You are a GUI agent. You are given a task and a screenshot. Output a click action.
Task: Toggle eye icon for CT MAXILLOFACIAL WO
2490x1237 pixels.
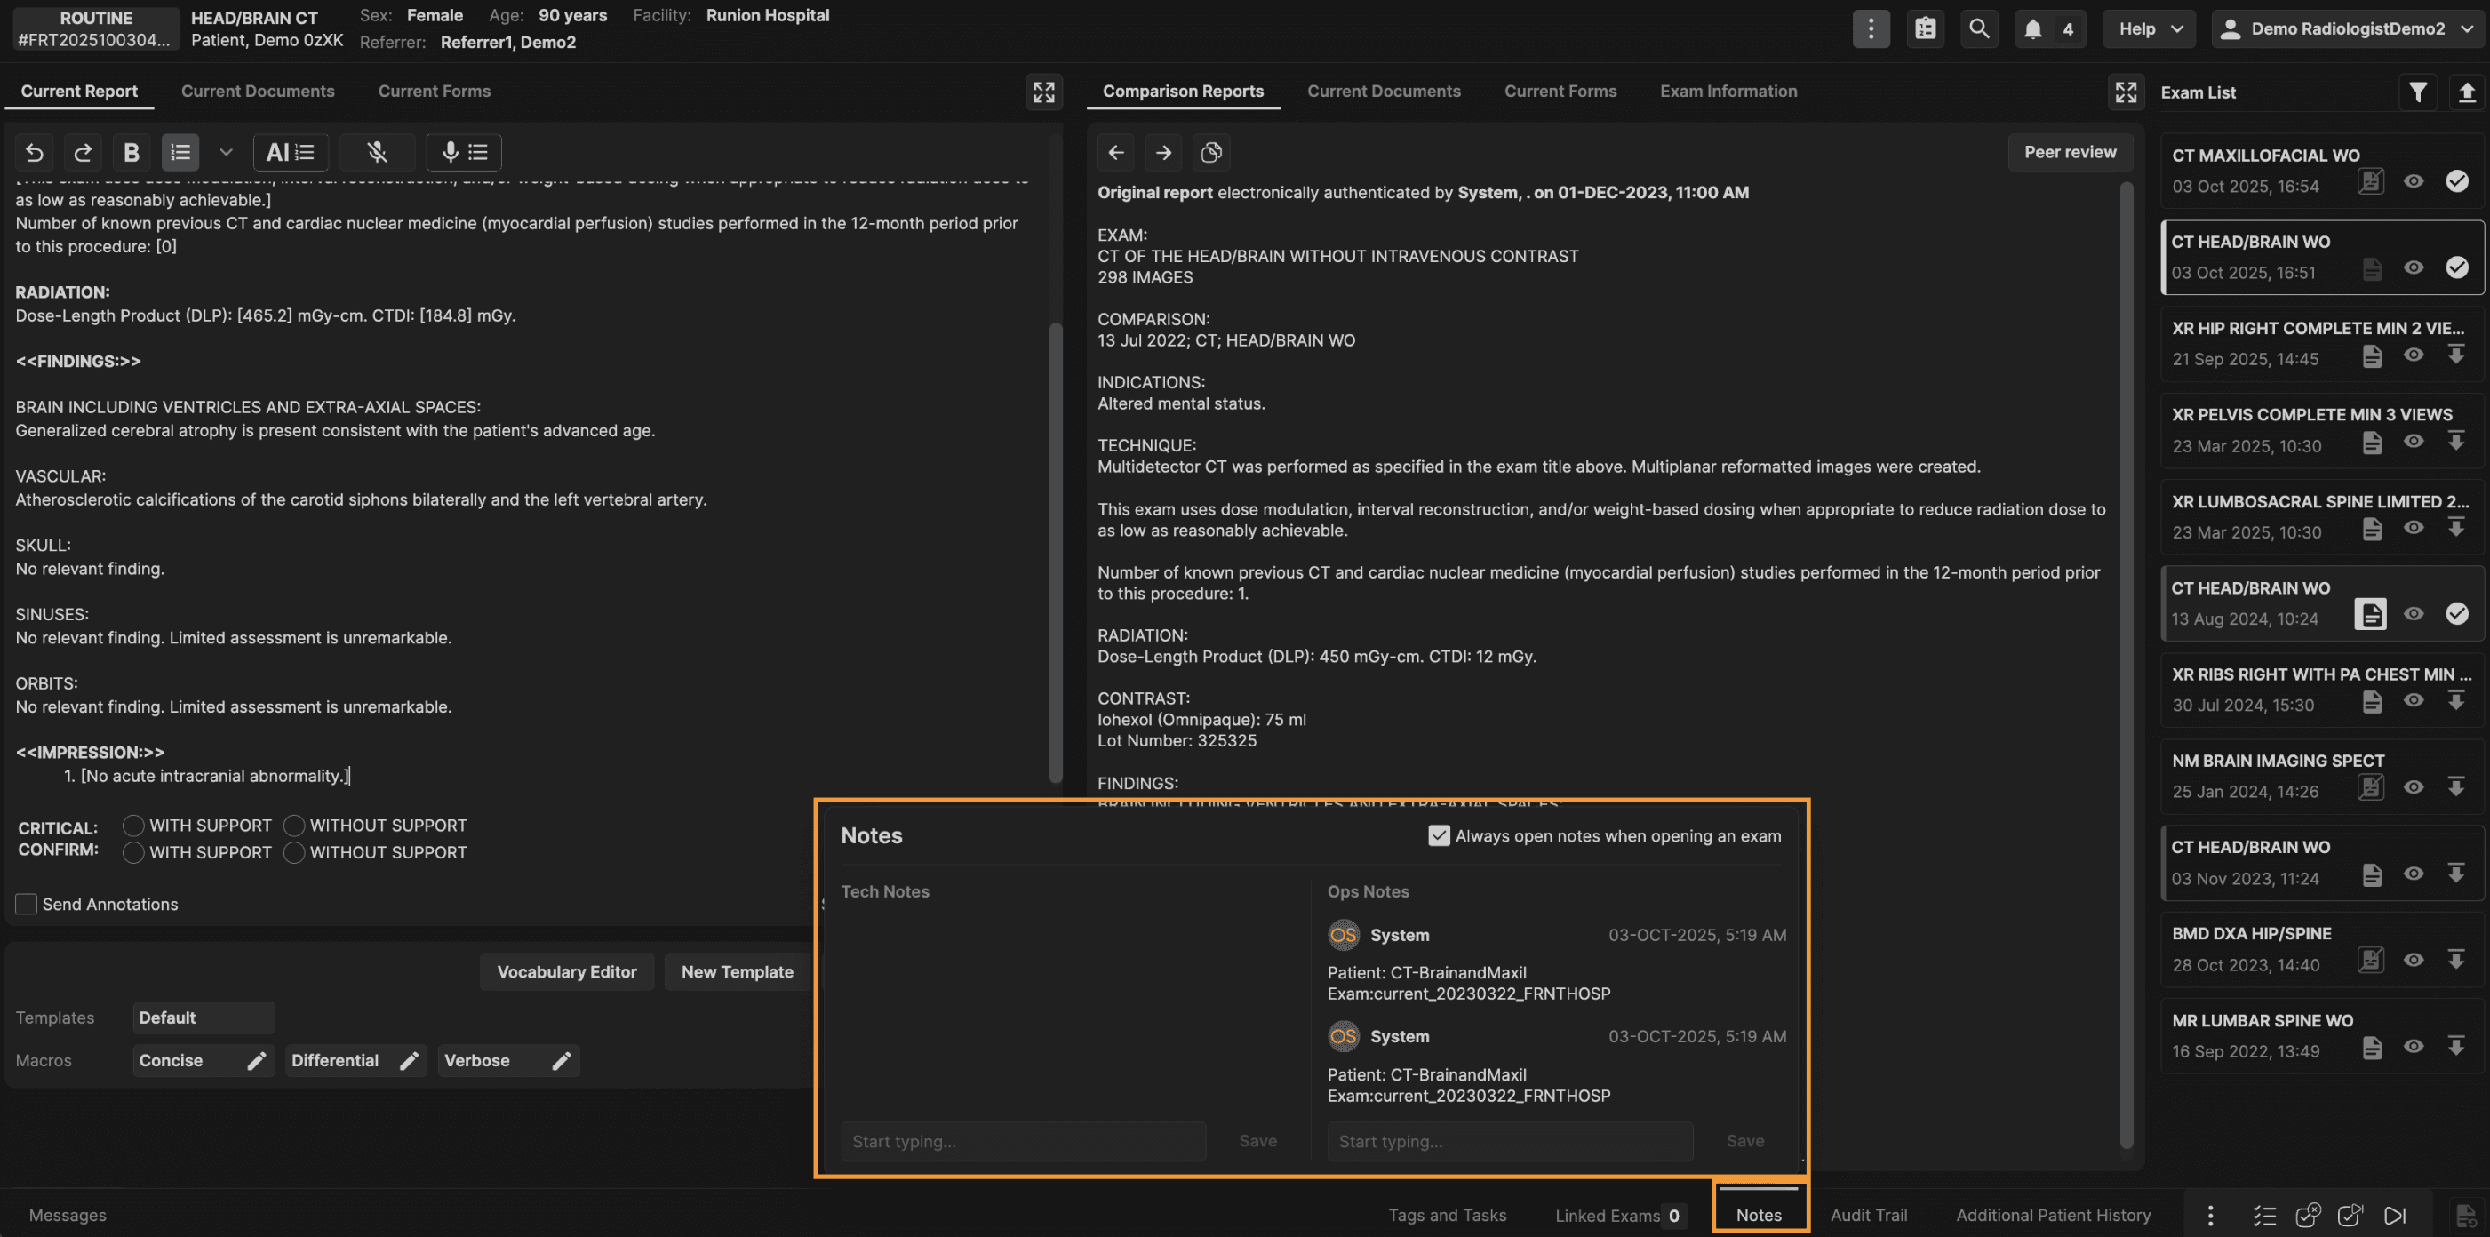(2414, 181)
